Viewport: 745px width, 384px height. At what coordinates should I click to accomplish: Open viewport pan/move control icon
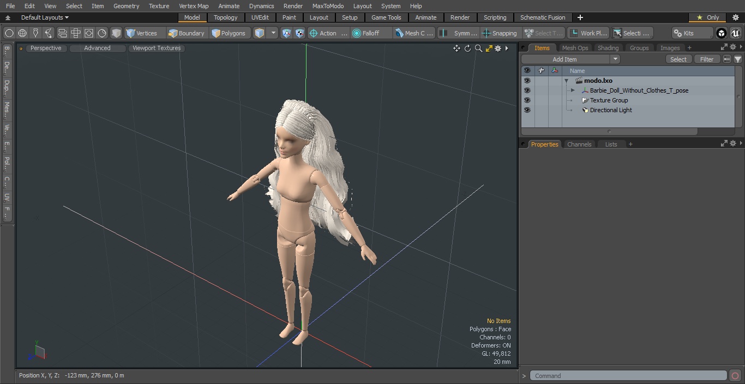456,48
